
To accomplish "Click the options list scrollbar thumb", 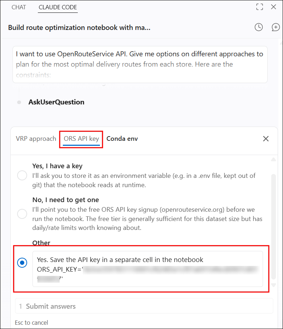I will coord(273,227).
